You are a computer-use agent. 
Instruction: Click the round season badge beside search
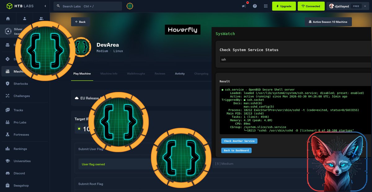coord(130,6)
